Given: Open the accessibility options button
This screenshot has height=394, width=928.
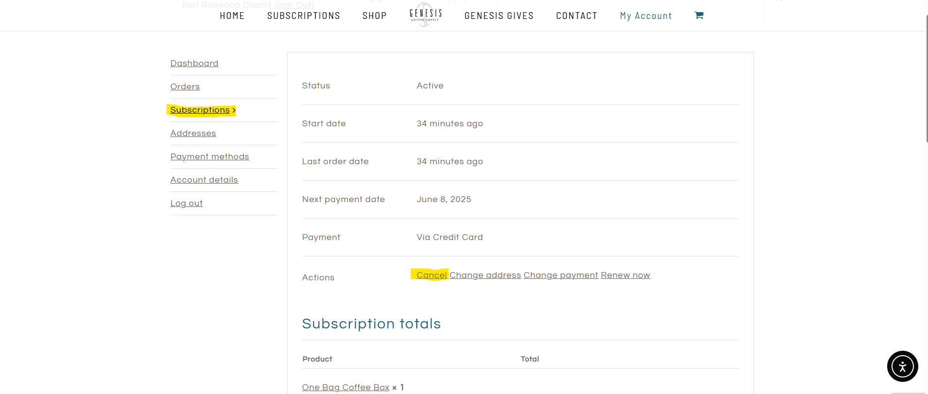Looking at the screenshot, I should click(x=902, y=366).
